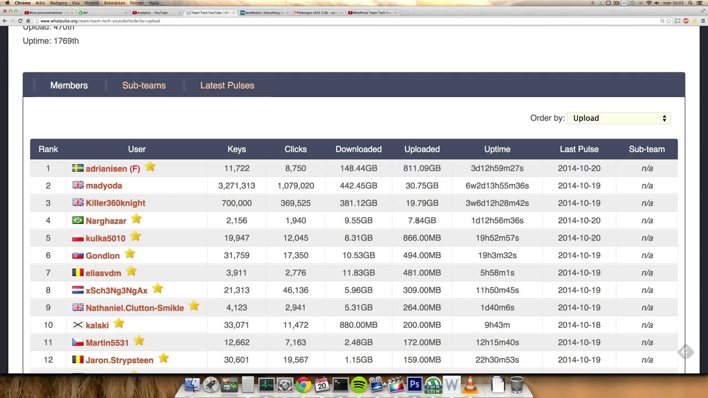The height and width of the screenshot is (398, 708).
Task: Open Jaron.Strypsteen's profile link
Action: coord(119,360)
